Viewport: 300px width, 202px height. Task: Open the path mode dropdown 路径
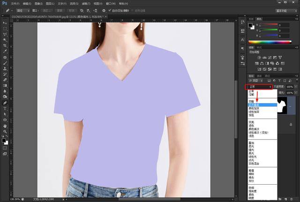[x=23, y=11]
